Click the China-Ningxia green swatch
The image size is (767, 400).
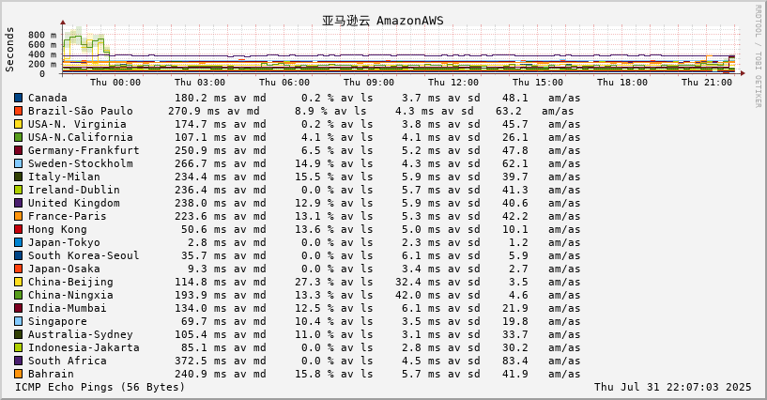18,296
